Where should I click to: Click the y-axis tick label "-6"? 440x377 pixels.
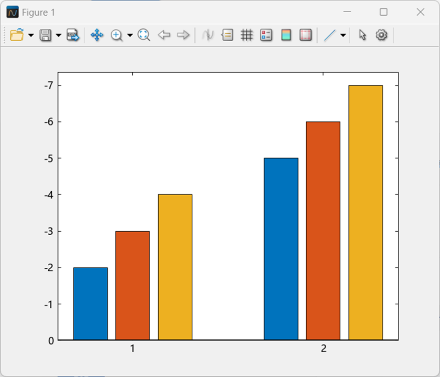pos(49,122)
